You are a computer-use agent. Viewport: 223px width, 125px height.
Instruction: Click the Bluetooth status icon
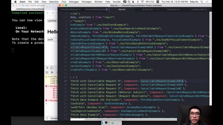(x=138, y=2)
